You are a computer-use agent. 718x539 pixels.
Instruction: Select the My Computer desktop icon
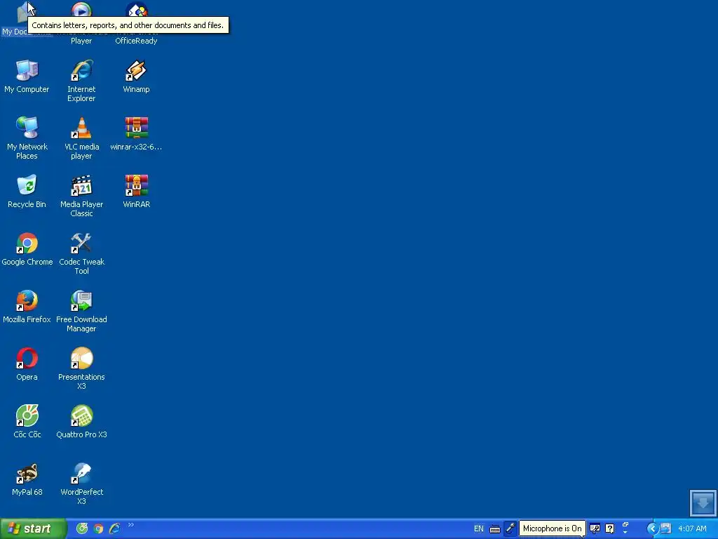pos(27,76)
